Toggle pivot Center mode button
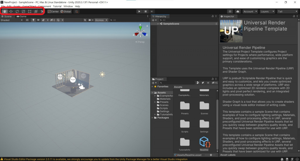 click(53, 11)
